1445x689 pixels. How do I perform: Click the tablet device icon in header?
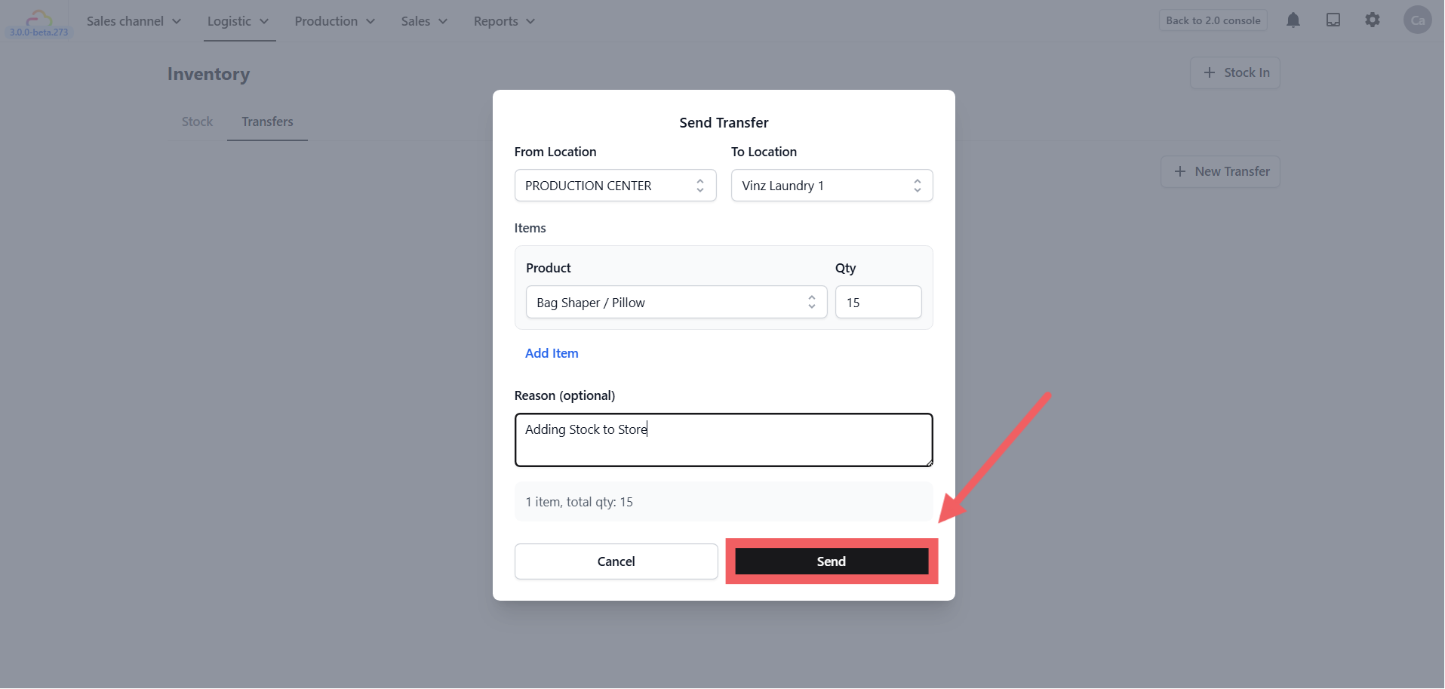(1333, 20)
